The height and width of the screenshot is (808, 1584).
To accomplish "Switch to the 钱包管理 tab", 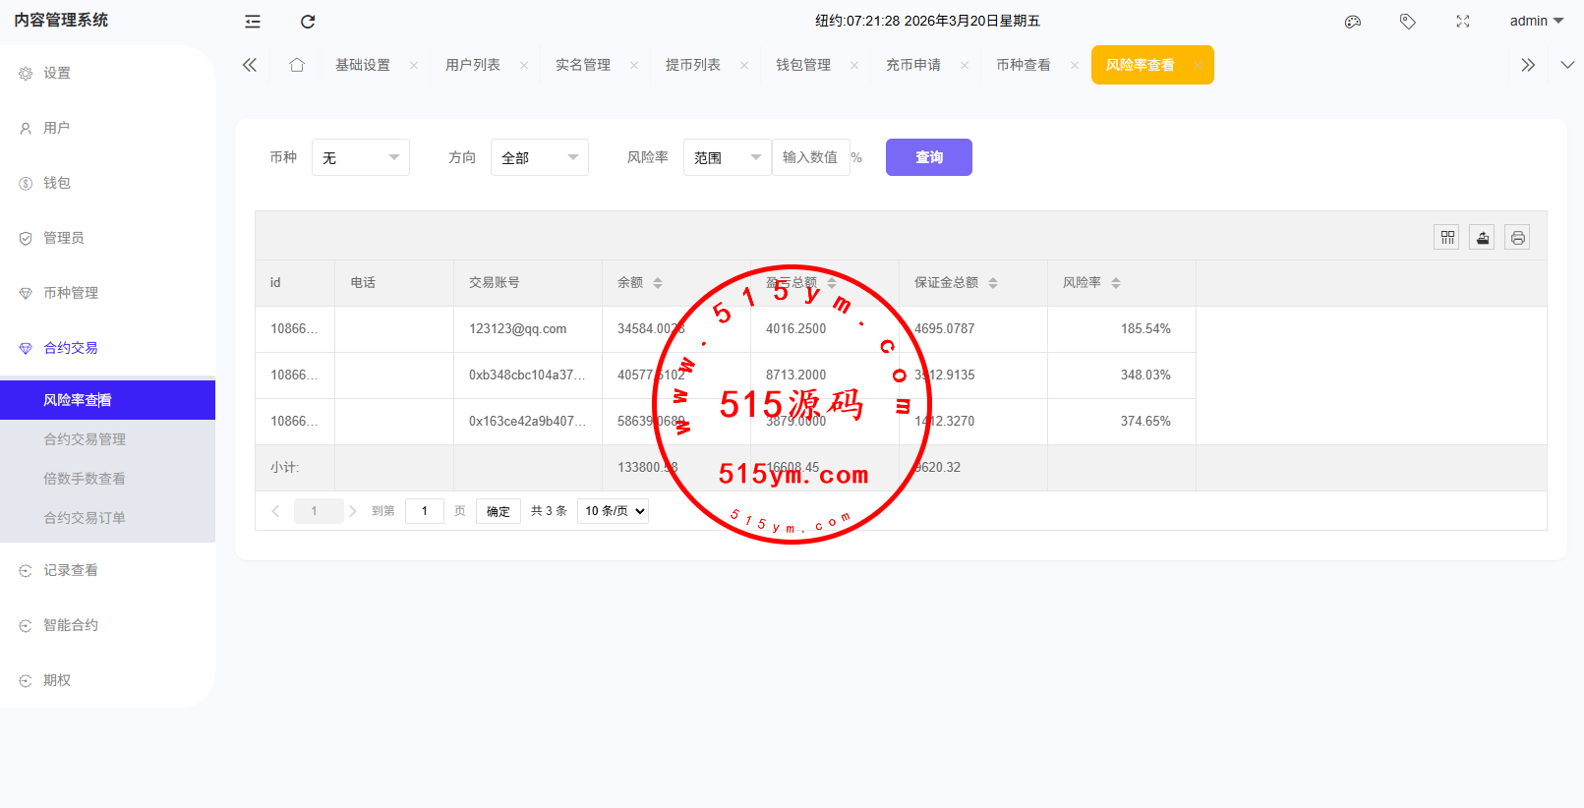I will pyautogui.click(x=803, y=65).
